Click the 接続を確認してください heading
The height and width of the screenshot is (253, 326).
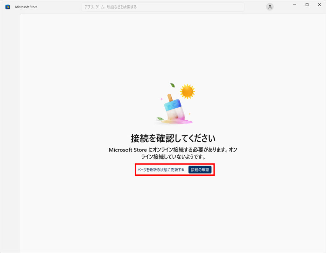pyautogui.click(x=173, y=138)
